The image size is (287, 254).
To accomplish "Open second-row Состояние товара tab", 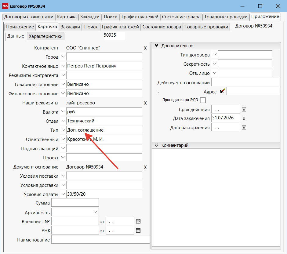I will click(162, 27).
